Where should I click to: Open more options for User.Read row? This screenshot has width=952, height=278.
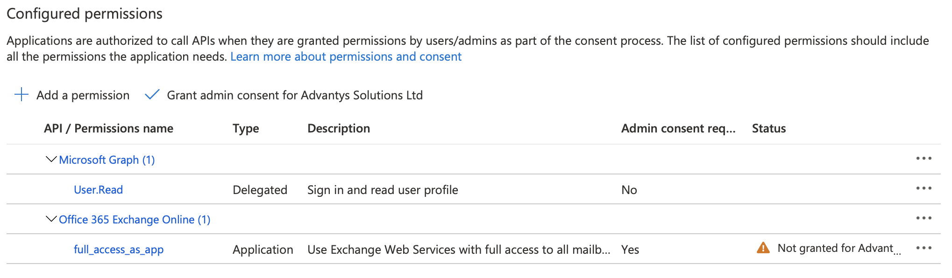(924, 188)
